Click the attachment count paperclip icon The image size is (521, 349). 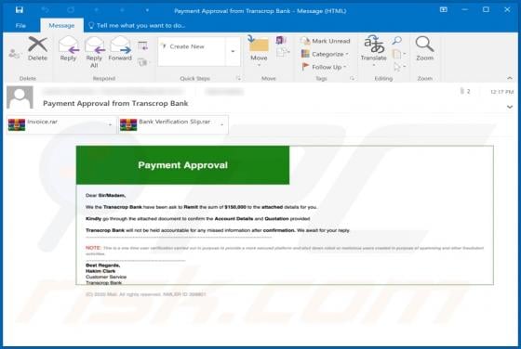click(x=461, y=91)
